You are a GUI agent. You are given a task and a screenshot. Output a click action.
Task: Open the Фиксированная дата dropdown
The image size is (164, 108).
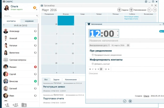100,45
